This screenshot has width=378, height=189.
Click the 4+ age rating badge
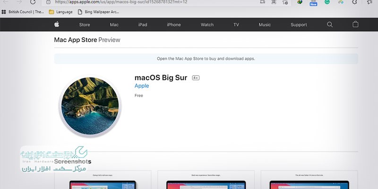click(x=196, y=77)
